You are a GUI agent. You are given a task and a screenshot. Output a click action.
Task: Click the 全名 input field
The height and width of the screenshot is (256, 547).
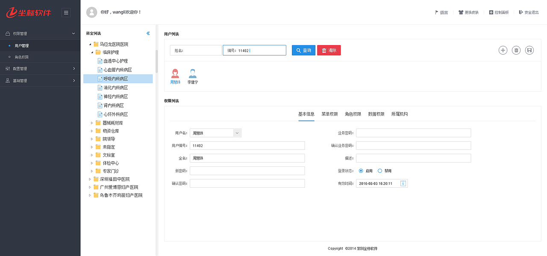pyautogui.click(x=247, y=158)
